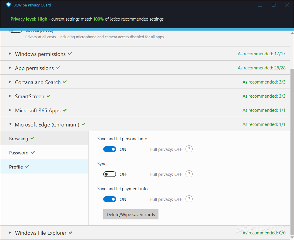
Task: Open the Browsing settings tab
Action: (x=44, y=139)
